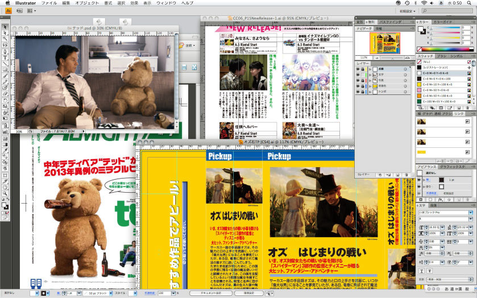The image size is (477, 298).
Task: Toggle visibility eye of the 背景色 layer
Action: pos(358,86)
